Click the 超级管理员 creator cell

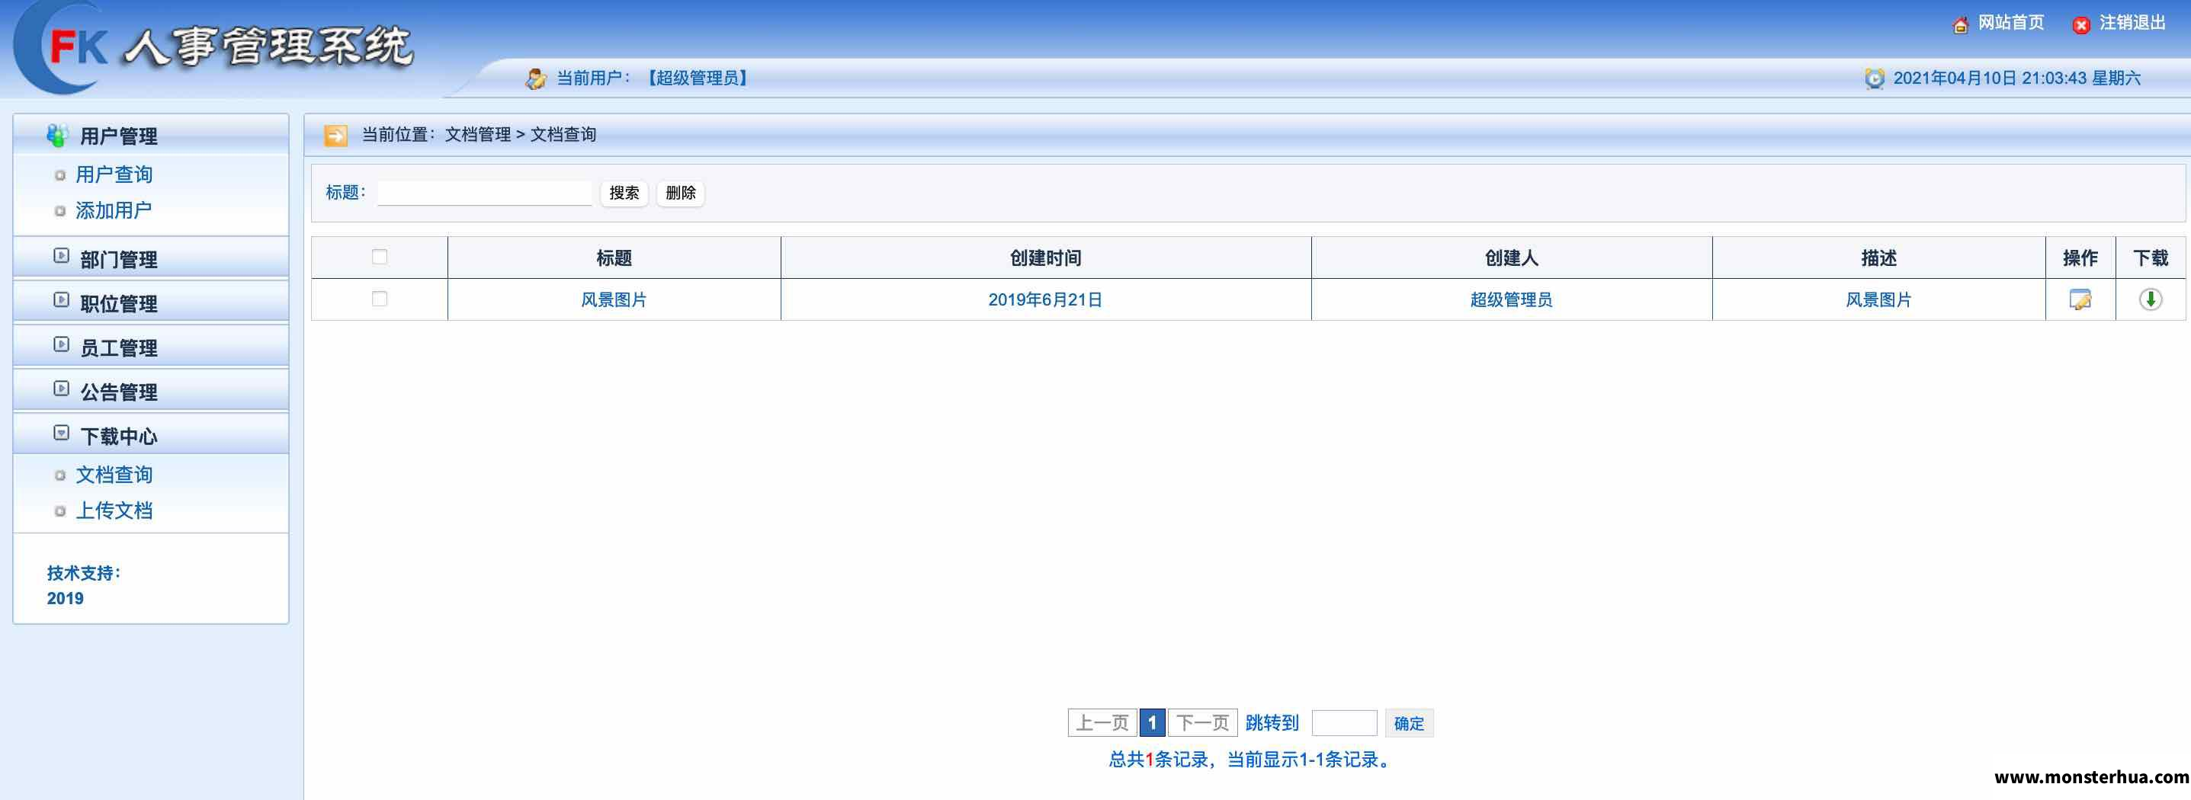coord(1512,299)
